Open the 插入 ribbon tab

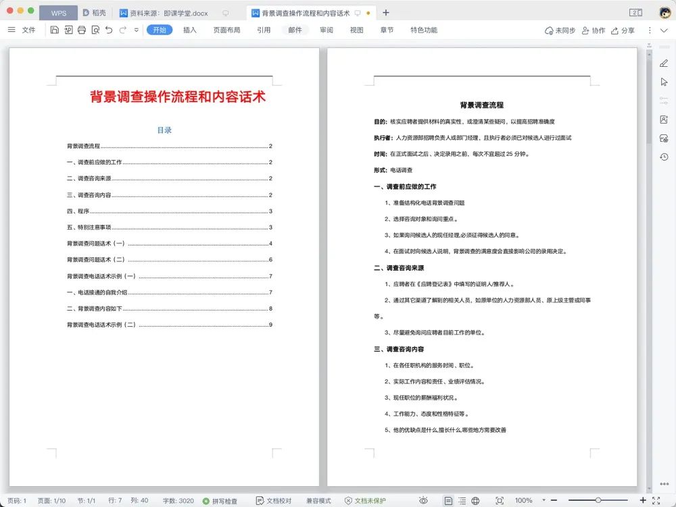coord(190,30)
